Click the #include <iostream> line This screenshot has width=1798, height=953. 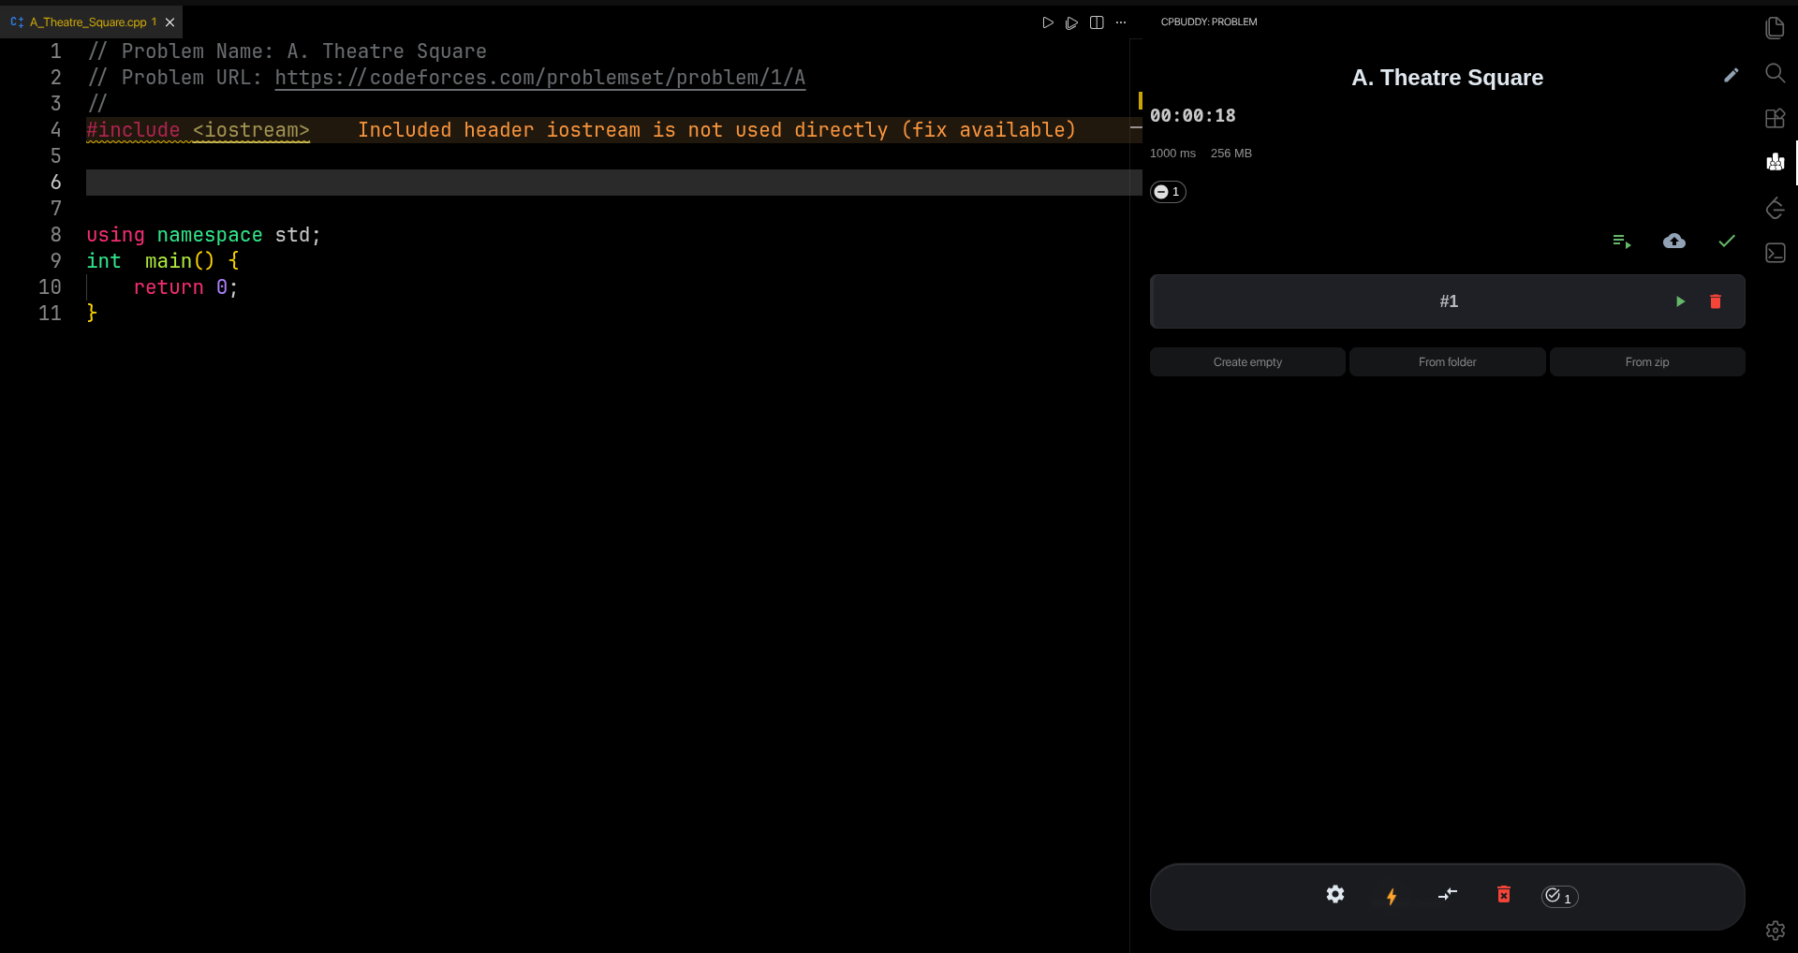tap(198, 130)
